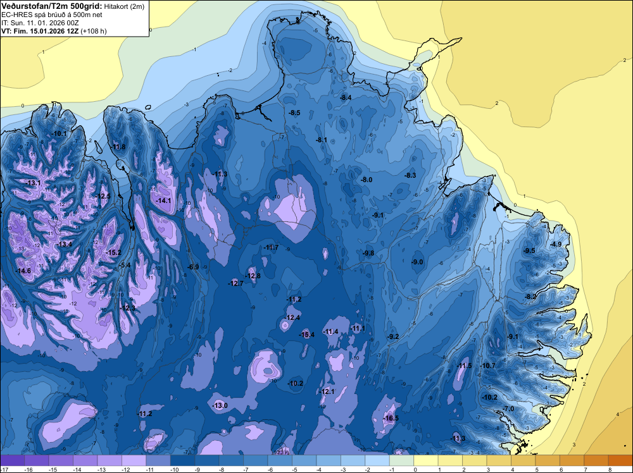The image size is (633, 473).
Task: Click the -8.1 temperature value
Action: [x=321, y=140]
